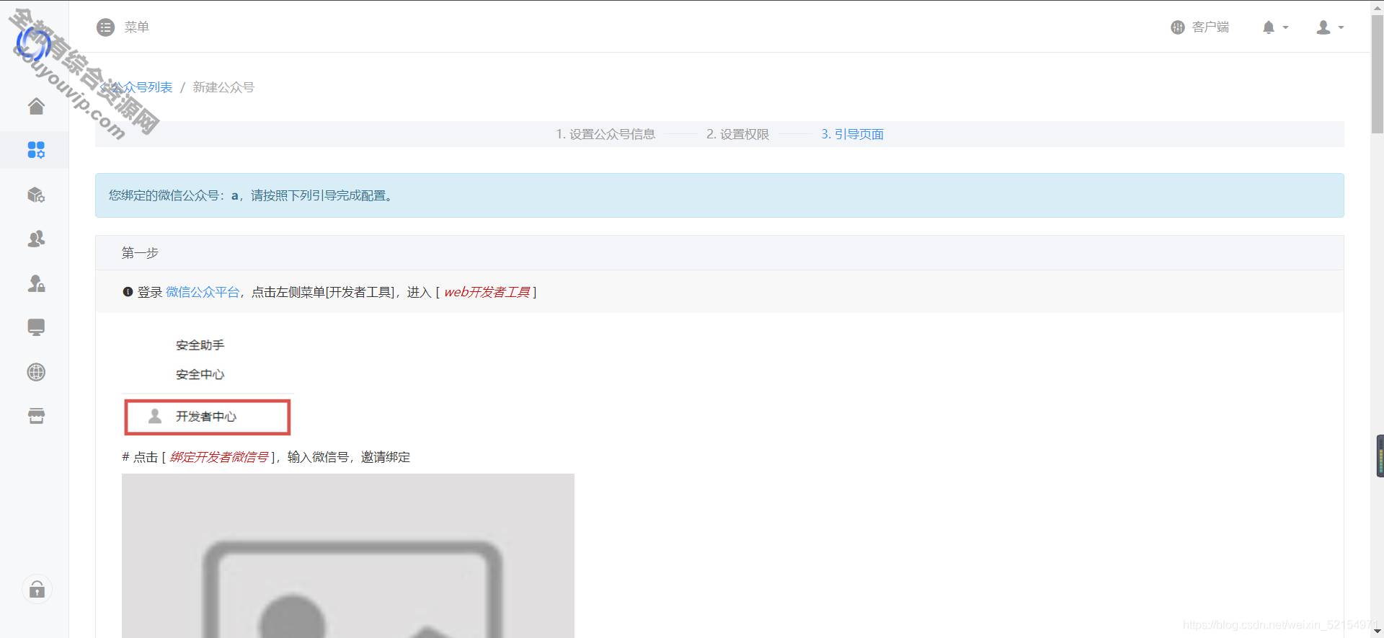The height and width of the screenshot is (638, 1384).
Task: Click the 菜单 label text
Action: [136, 27]
